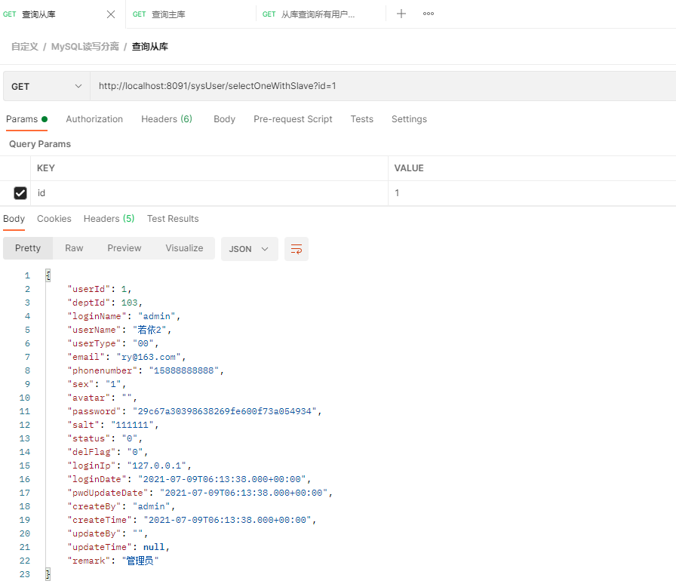Open the Authorization tab
The image size is (676, 587).
[x=94, y=119]
